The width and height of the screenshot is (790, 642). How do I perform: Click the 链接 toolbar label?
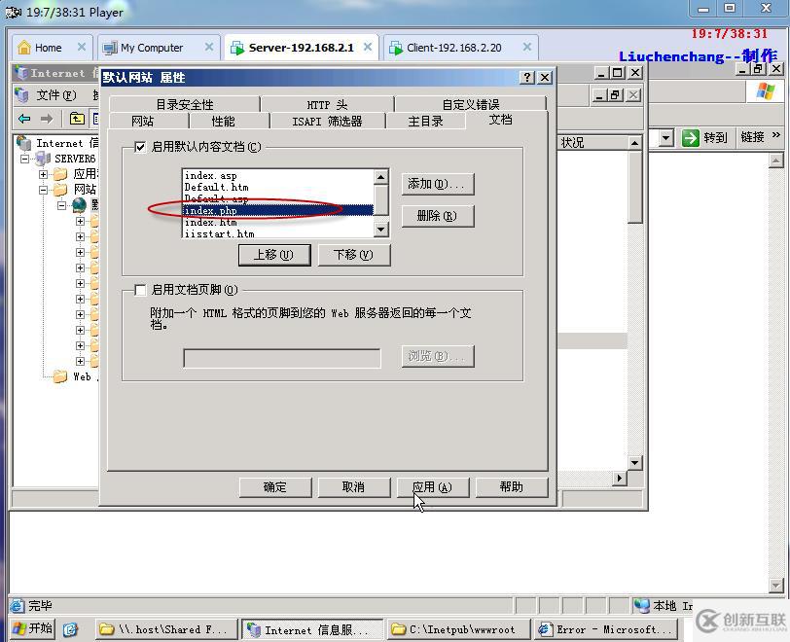click(x=752, y=137)
